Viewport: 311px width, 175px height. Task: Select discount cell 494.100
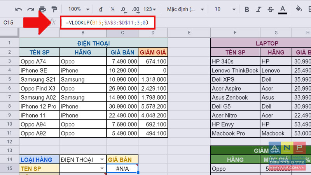153,133
